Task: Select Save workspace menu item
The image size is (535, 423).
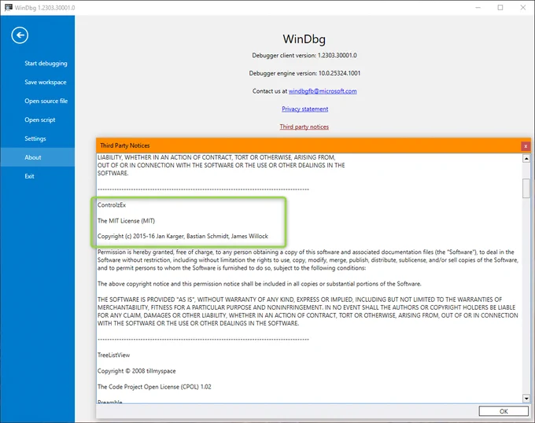Action: tap(46, 82)
